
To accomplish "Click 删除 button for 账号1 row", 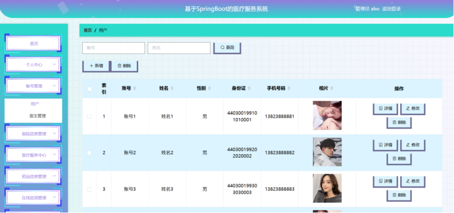I will click(x=399, y=123).
